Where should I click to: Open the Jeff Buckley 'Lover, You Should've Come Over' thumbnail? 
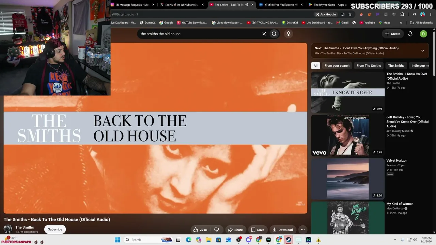click(x=347, y=135)
